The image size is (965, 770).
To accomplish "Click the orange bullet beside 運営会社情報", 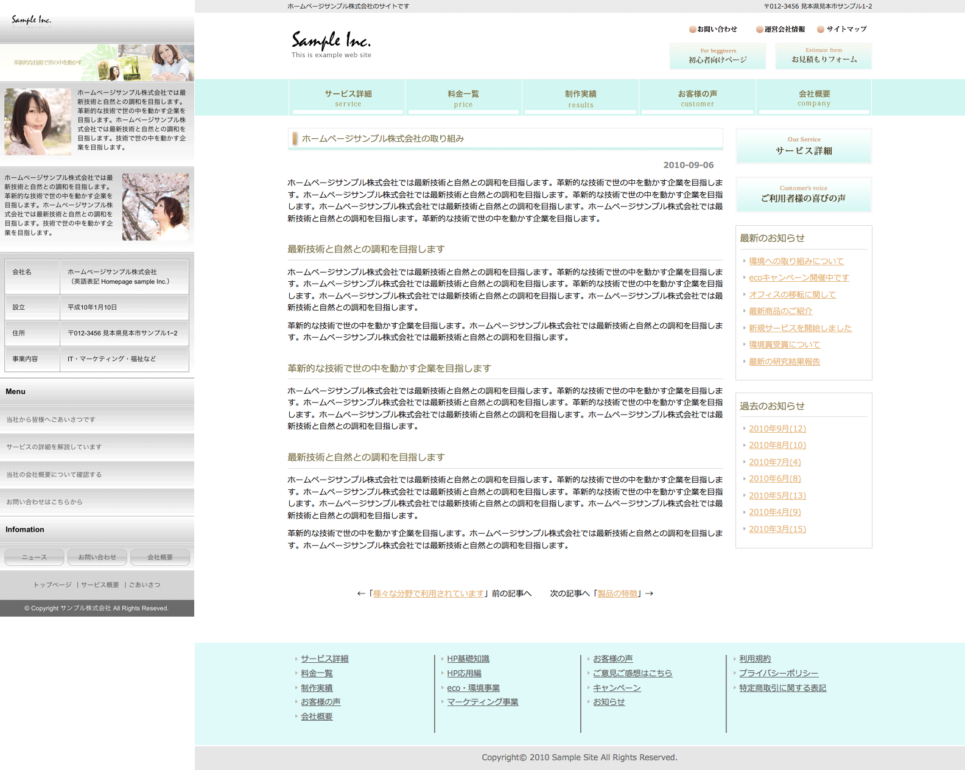I will [x=759, y=29].
